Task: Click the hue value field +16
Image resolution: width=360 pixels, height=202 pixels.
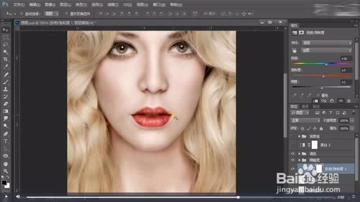Action: tap(346, 58)
